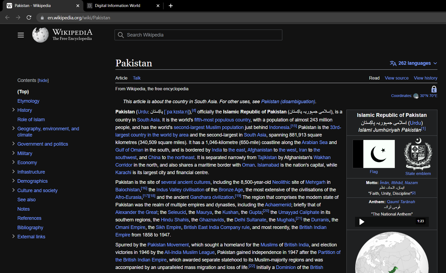The height and width of the screenshot is (273, 446).
Task: Close the Digital Information World tab
Action: pos(158,6)
